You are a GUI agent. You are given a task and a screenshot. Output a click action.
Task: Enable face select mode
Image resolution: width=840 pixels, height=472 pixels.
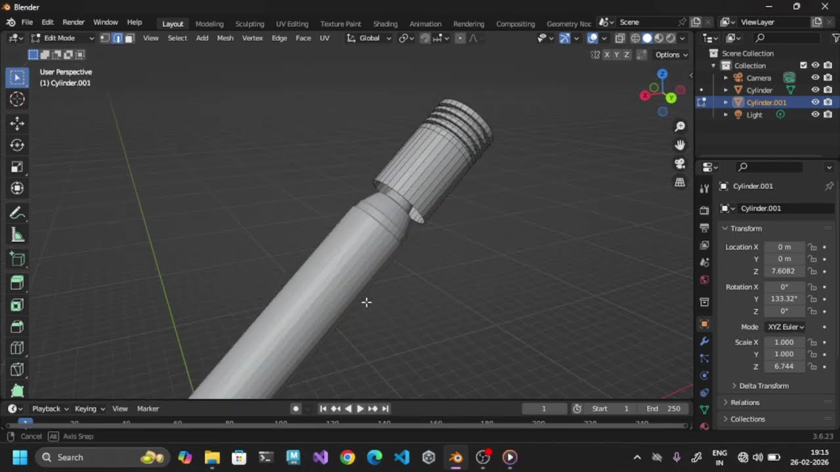point(129,38)
